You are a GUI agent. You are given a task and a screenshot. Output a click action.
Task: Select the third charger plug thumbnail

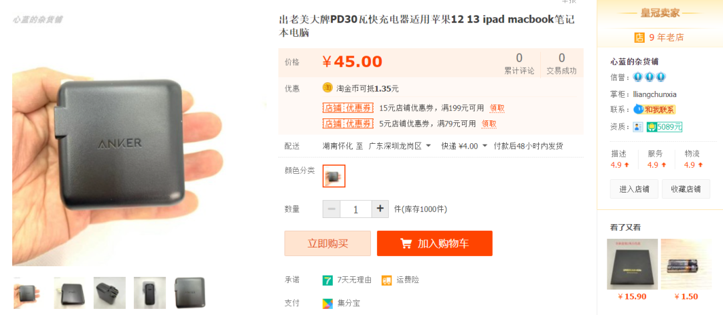(x=110, y=292)
